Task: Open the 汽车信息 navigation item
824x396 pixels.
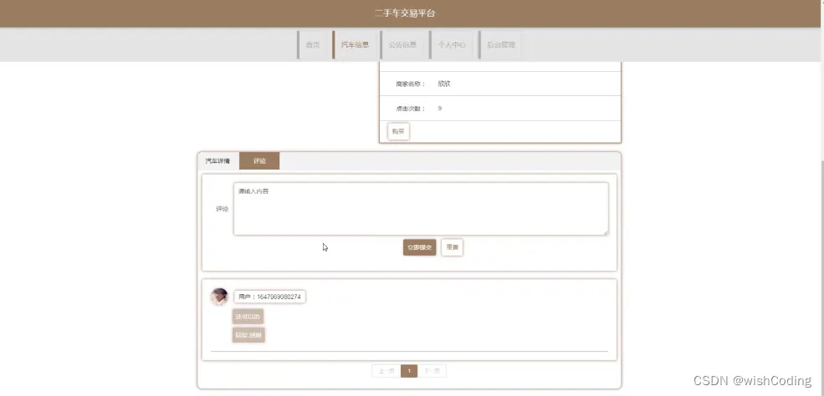Action: [x=355, y=45]
